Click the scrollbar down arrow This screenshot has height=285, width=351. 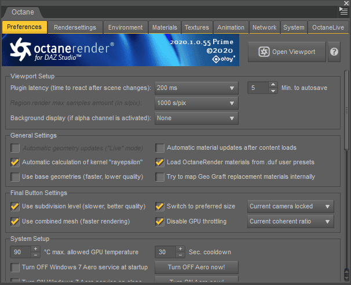click(346, 277)
